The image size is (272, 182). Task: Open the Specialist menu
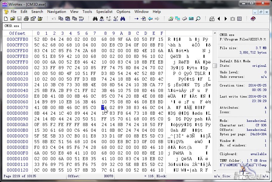(104, 12)
